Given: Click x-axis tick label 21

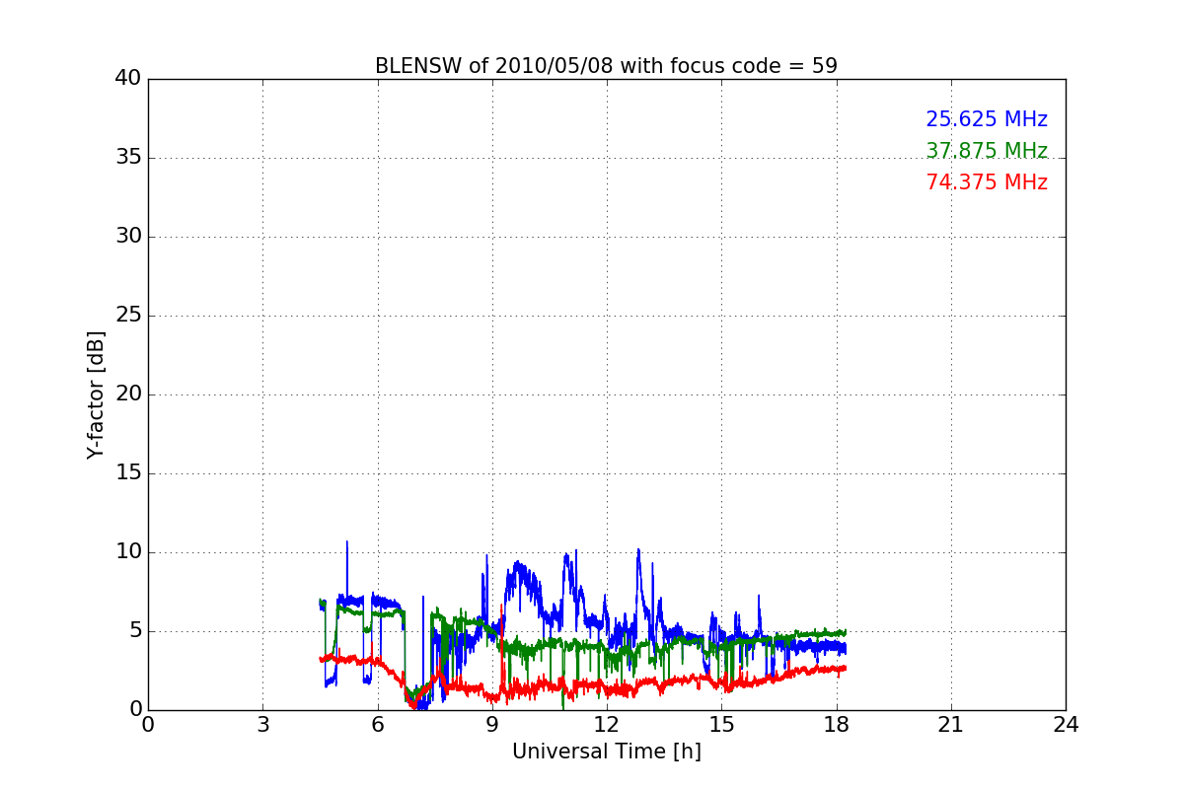Looking at the screenshot, I should (951, 725).
